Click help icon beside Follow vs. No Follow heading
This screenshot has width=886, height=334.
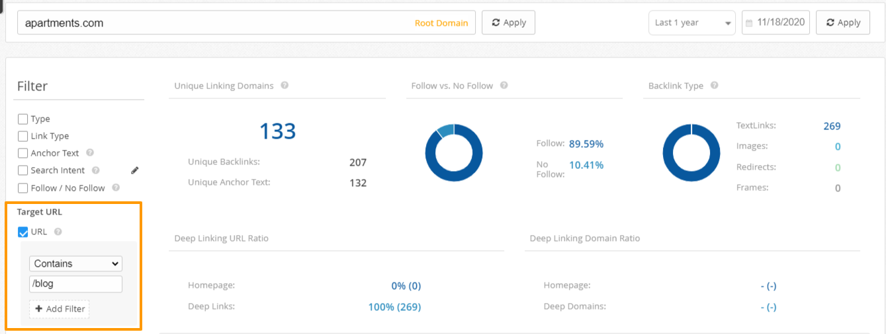504,85
